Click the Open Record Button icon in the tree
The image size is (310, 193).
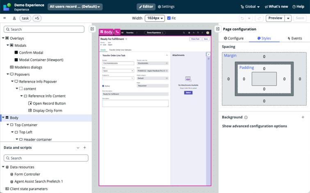pyautogui.click(x=30, y=103)
